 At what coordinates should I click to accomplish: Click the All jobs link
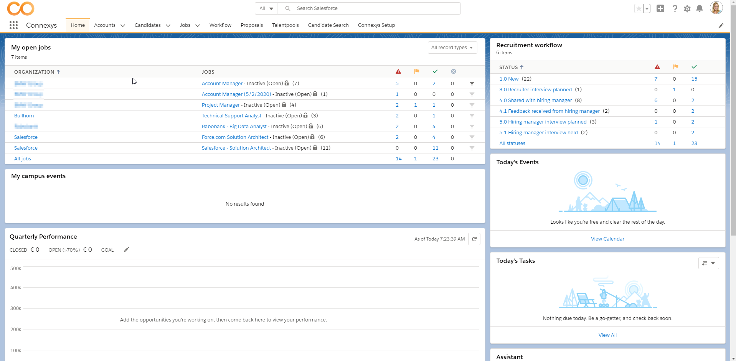[23, 159]
